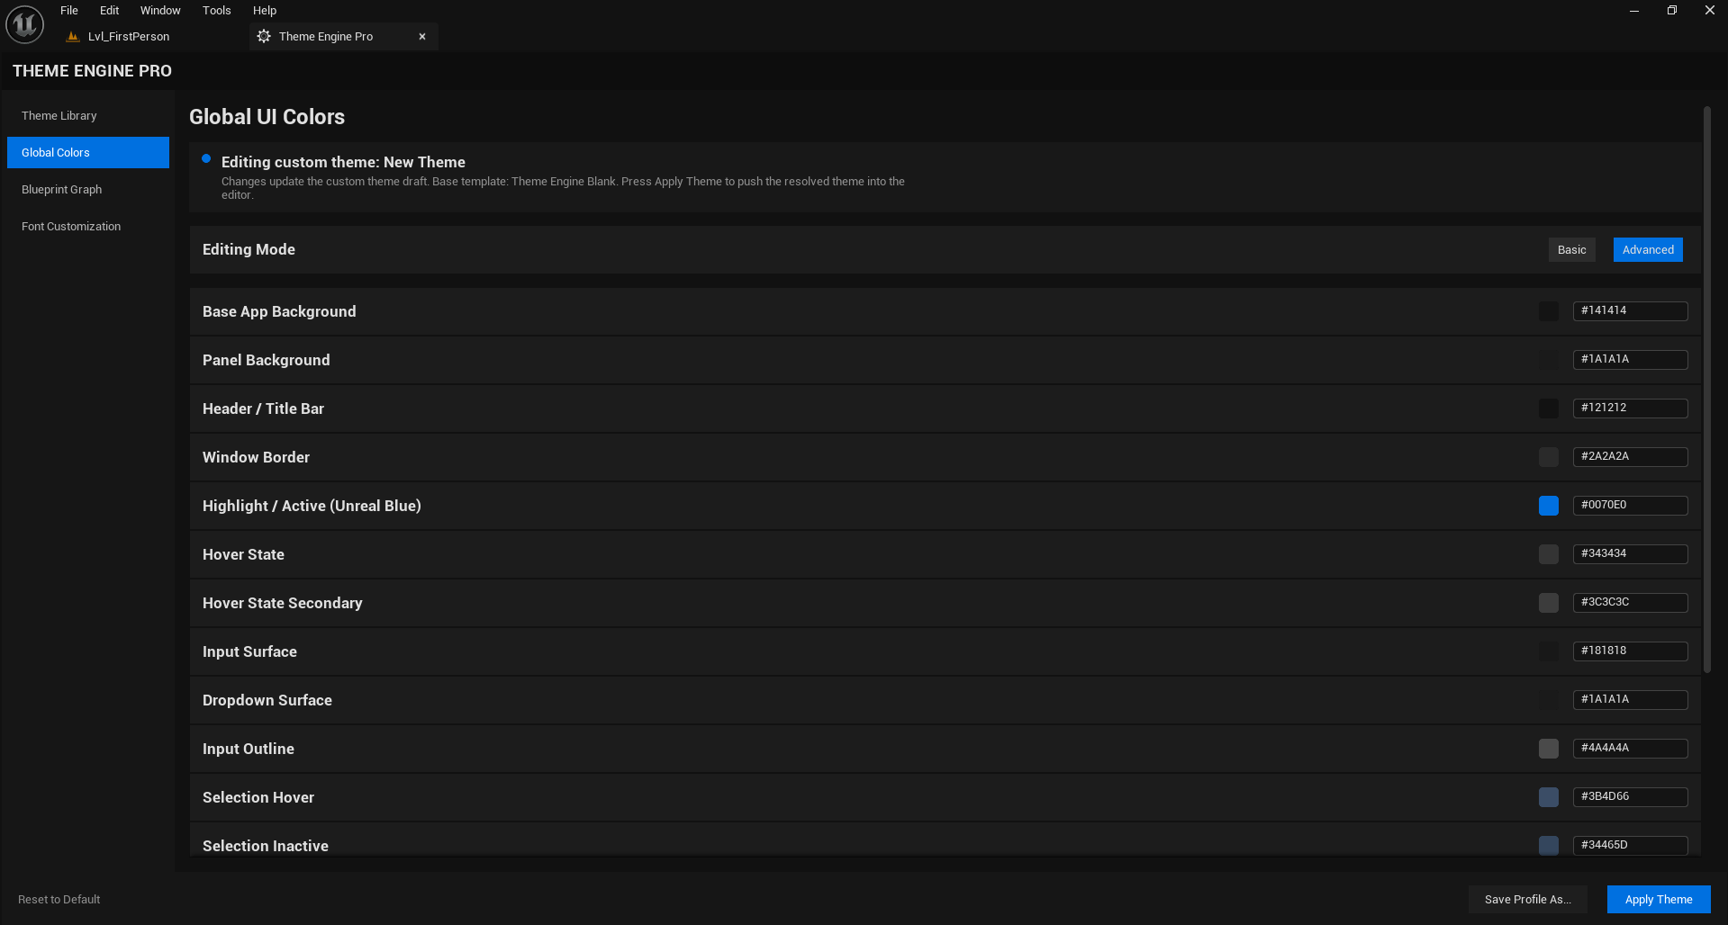Image resolution: width=1728 pixels, height=925 pixels.
Task: Edit Input Surface hex field #181818
Action: pyautogui.click(x=1630, y=651)
